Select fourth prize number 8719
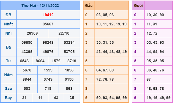The height and width of the screenshot is (103, 173). click(72, 61)
